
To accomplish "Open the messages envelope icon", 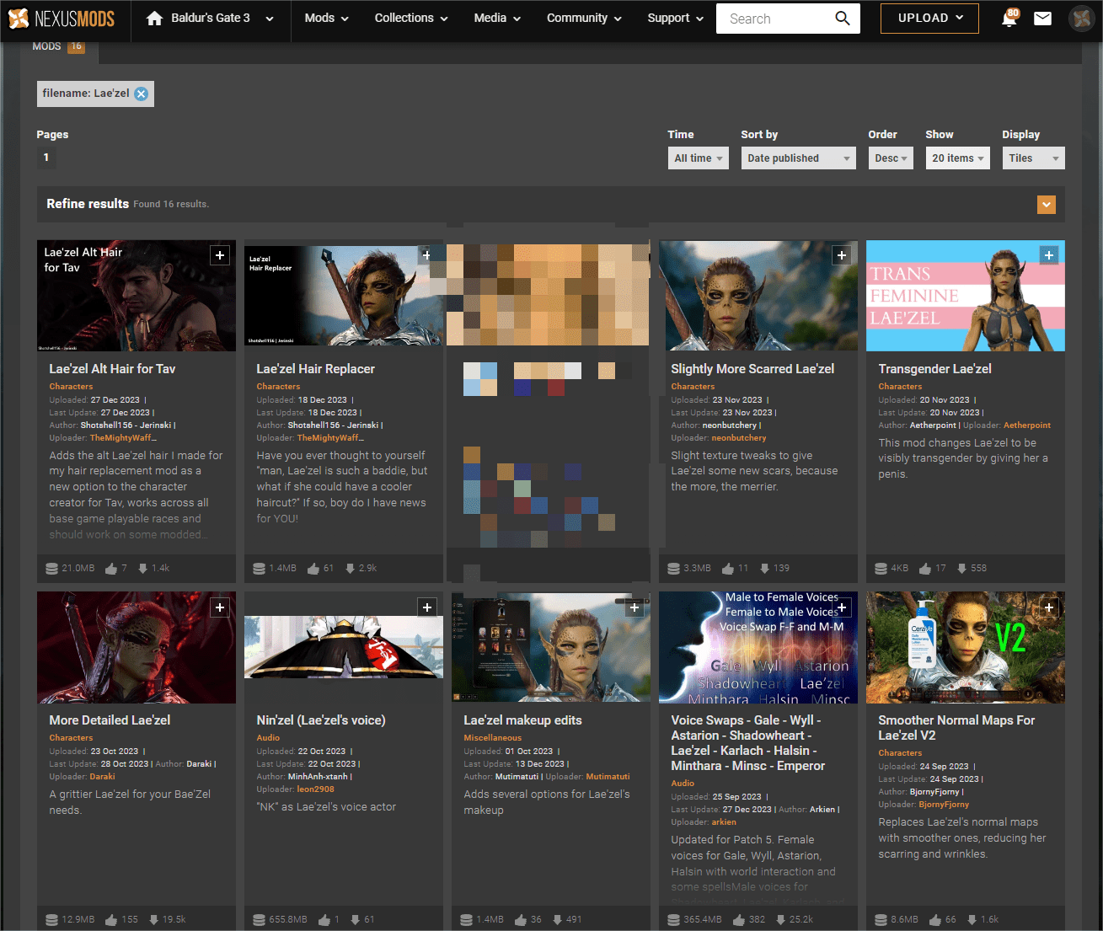I will [1042, 18].
